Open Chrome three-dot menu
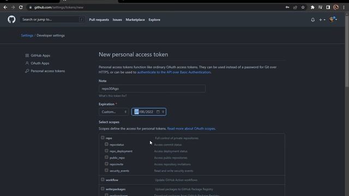 click(344, 7)
